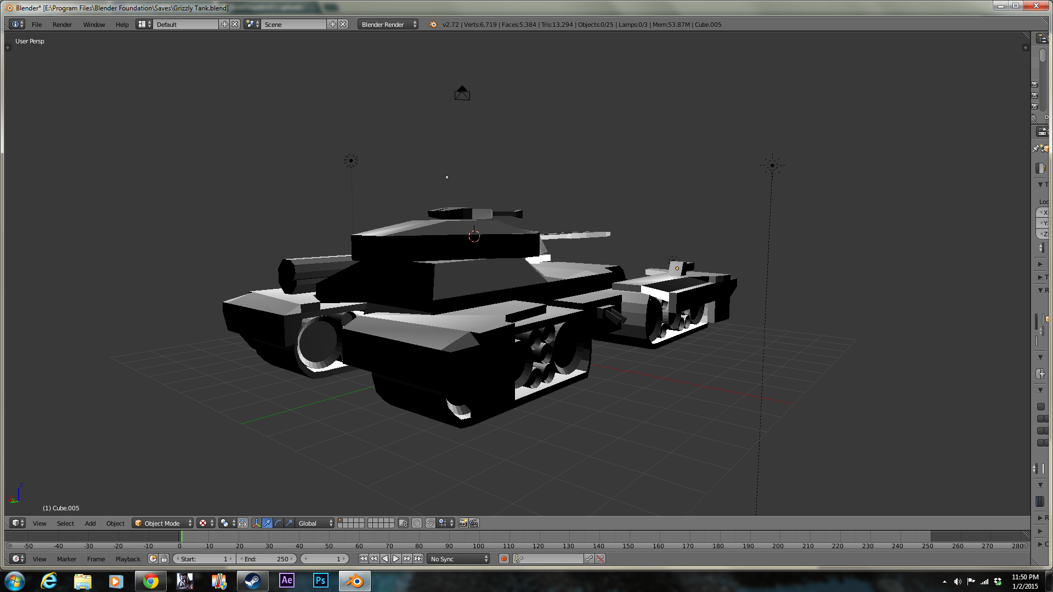The image size is (1053, 592).
Task: Click the End frame field
Action: click(x=268, y=559)
